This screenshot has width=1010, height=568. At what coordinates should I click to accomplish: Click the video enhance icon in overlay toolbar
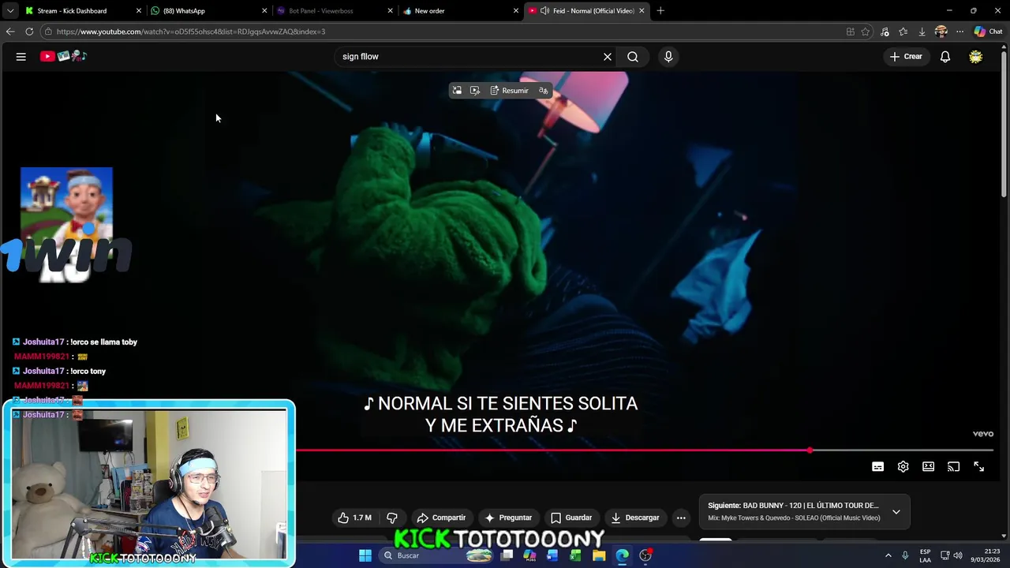pyautogui.click(x=475, y=91)
